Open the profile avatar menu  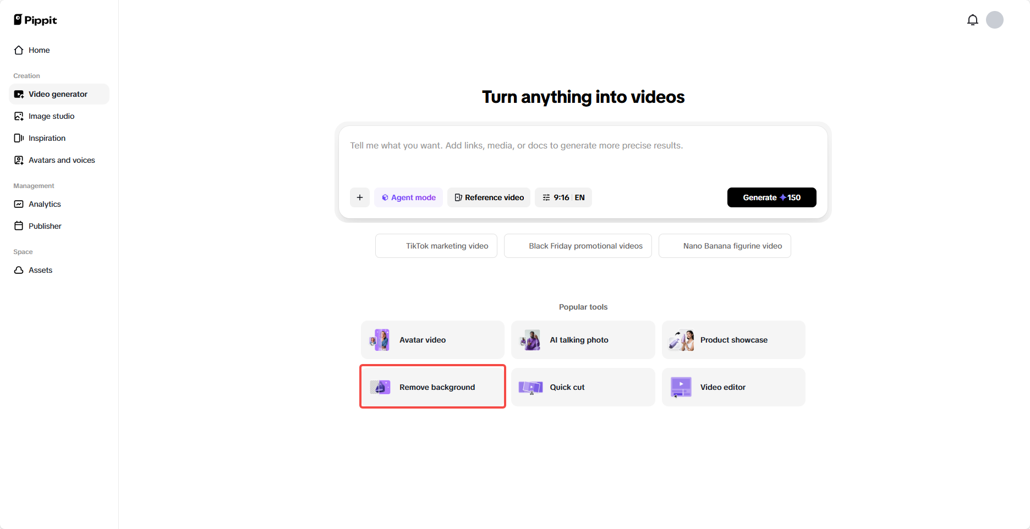pos(995,19)
